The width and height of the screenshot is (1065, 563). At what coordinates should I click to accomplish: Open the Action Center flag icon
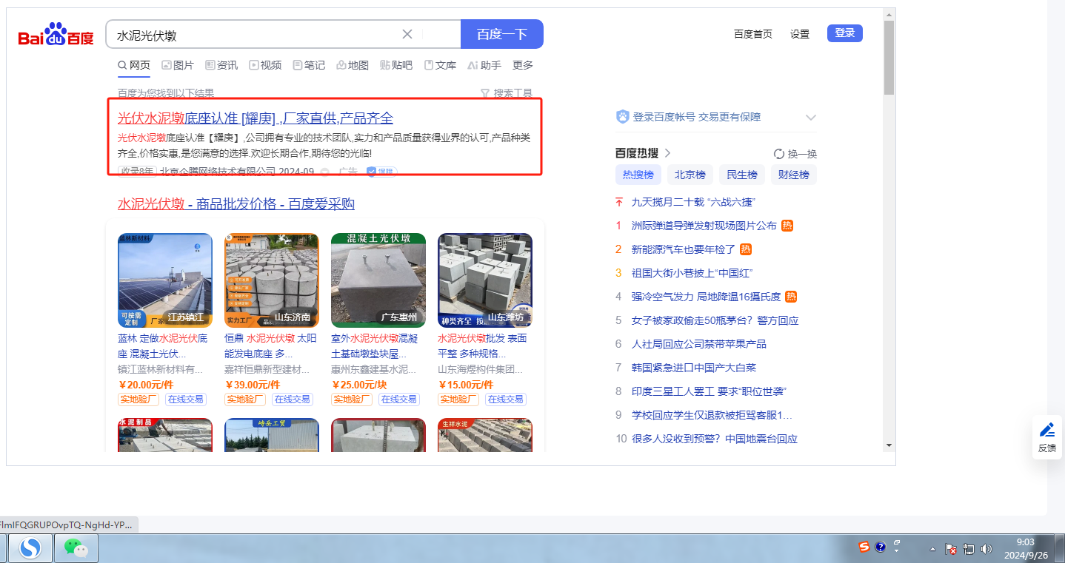pyautogui.click(x=952, y=549)
